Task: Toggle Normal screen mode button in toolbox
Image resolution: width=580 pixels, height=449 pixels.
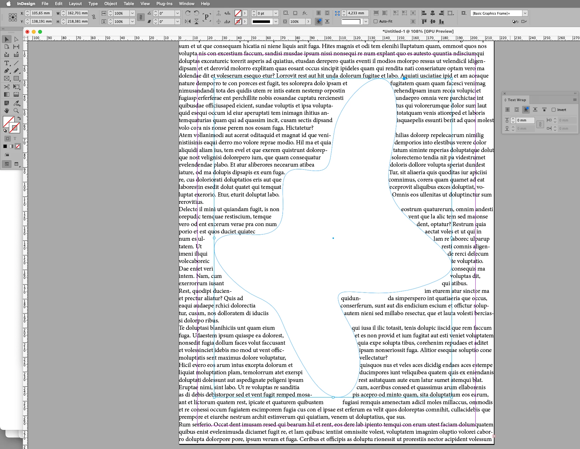Action: [x=7, y=164]
